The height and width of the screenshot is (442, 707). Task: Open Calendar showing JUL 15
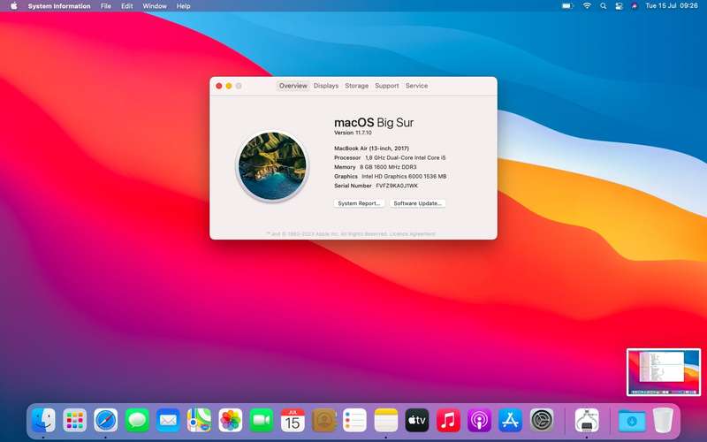tap(293, 421)
